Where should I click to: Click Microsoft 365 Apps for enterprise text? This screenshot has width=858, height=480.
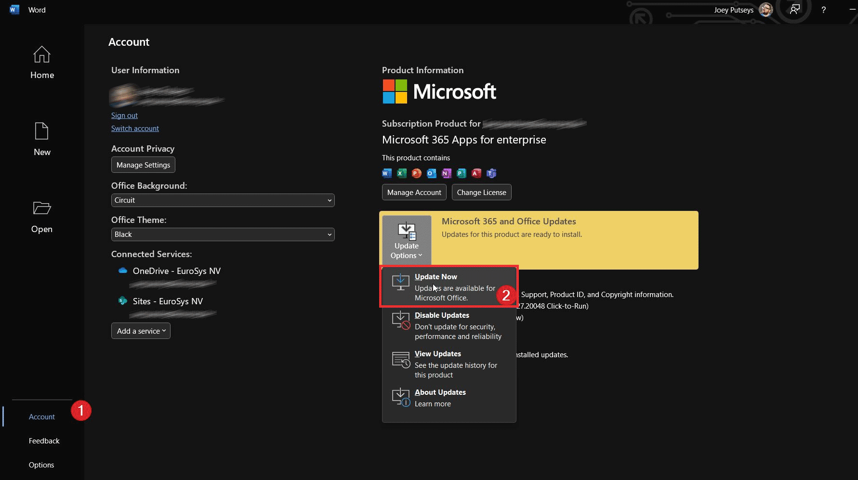pyautogui.click(x=464, y=140)
